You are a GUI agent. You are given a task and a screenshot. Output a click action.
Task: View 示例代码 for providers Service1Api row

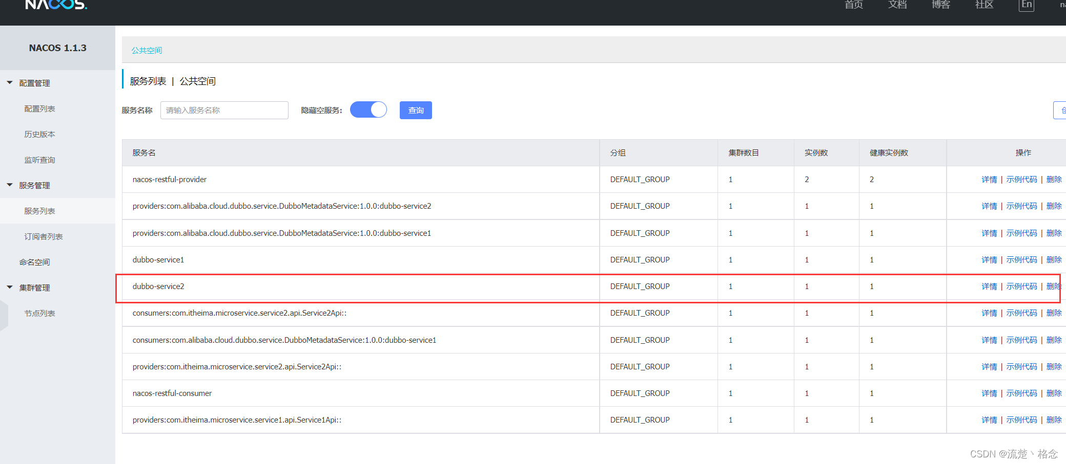point(1021,420)
